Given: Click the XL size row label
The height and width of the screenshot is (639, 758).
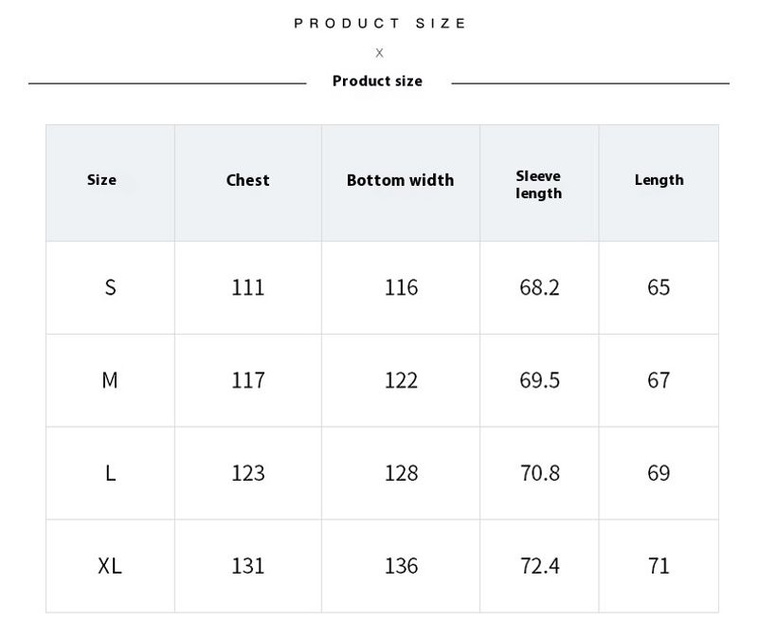Looking at the screenshot, I should coord(110,566).
